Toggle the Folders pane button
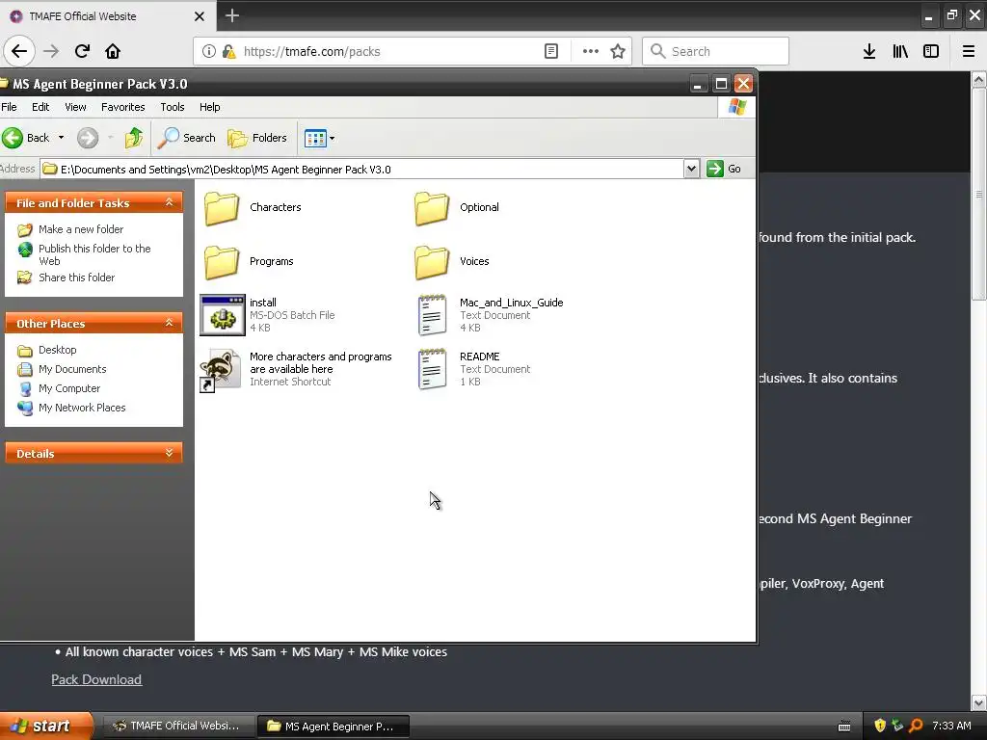 (256, 138)
